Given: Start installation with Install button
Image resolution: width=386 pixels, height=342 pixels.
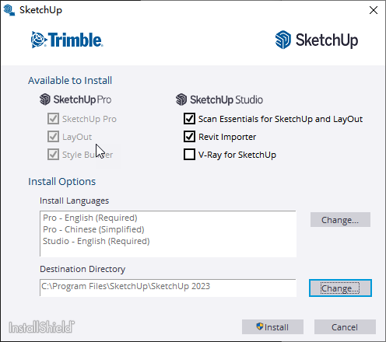Looking at the screenshot, I should coord(272,327).
